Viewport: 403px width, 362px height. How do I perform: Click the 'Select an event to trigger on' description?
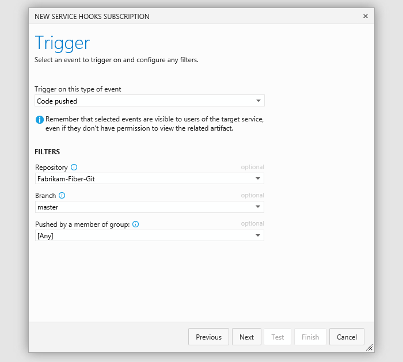click(116, 60)
